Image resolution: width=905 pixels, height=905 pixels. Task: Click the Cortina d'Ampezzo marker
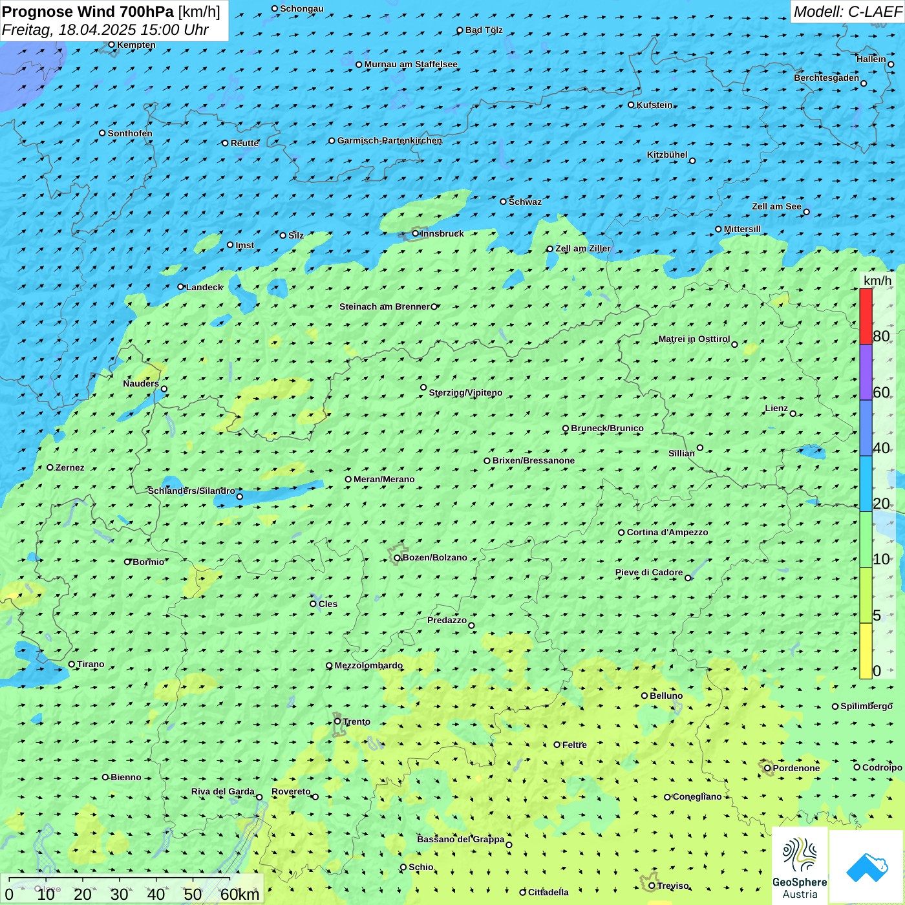pyautogui.click(x=622, y=533)
